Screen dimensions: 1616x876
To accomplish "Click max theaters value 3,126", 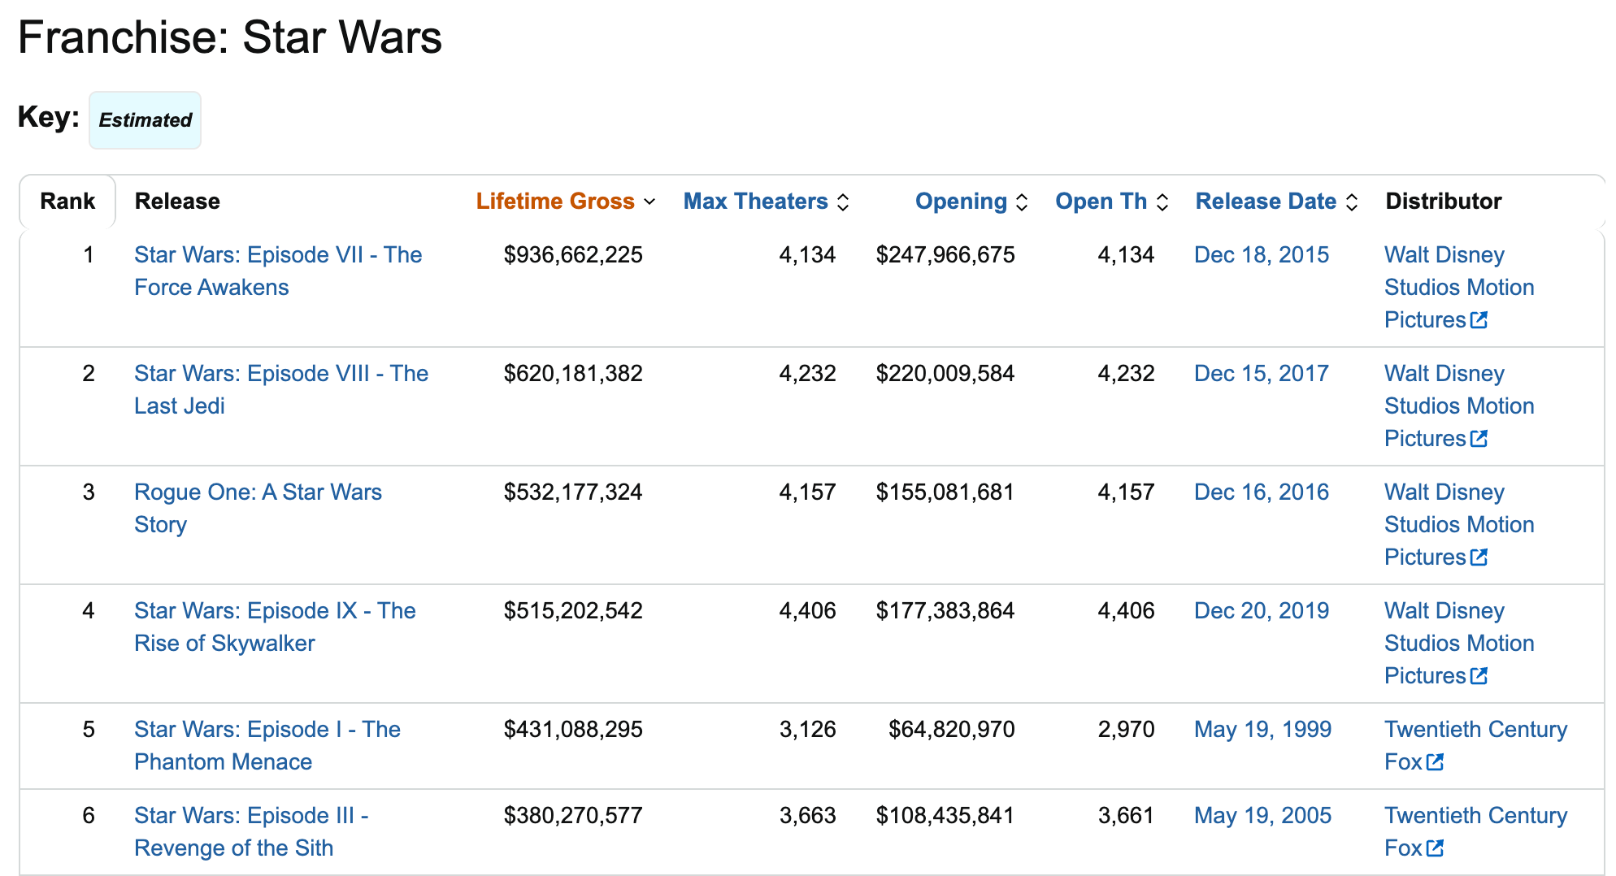I will click(807, 730).
